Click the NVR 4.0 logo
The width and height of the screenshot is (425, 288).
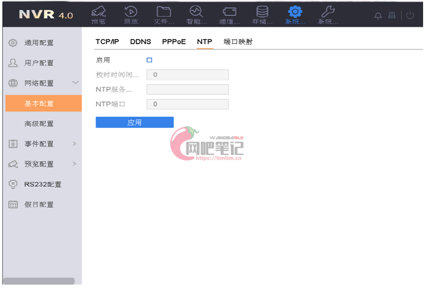(x=46, y=14)
